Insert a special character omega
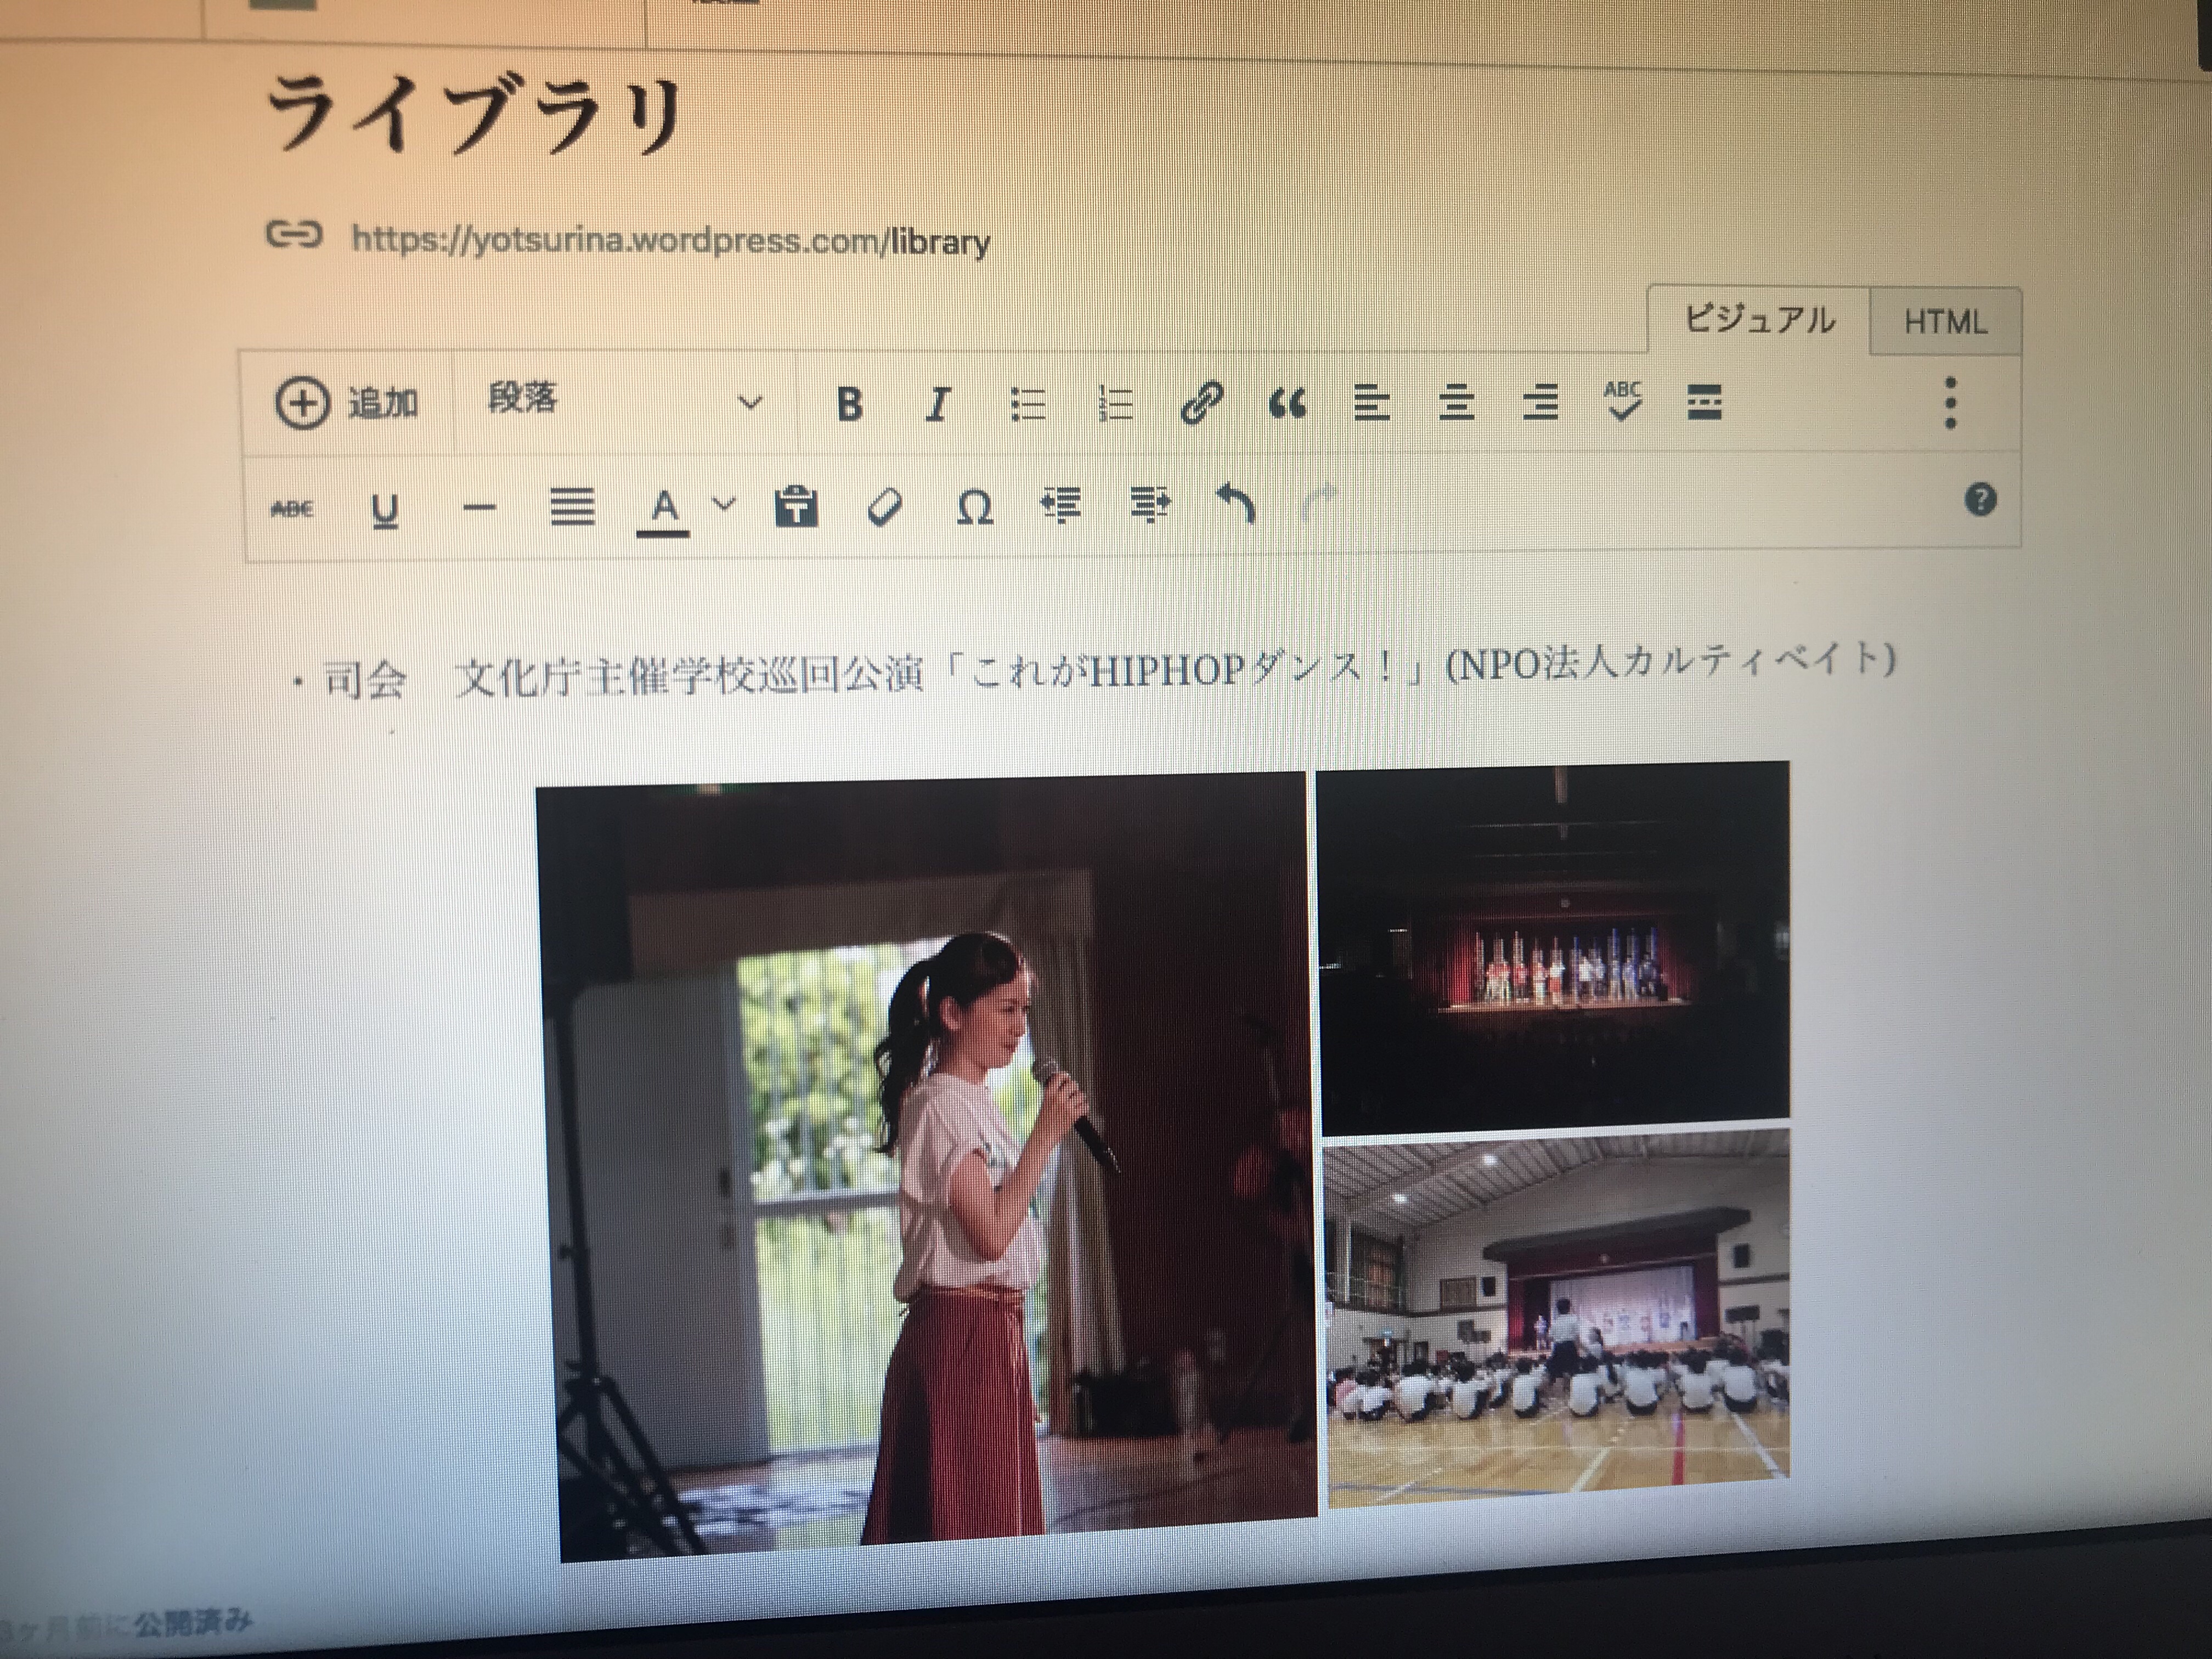The width and height of the screenshot is (2212, 1659). (974, 506)
